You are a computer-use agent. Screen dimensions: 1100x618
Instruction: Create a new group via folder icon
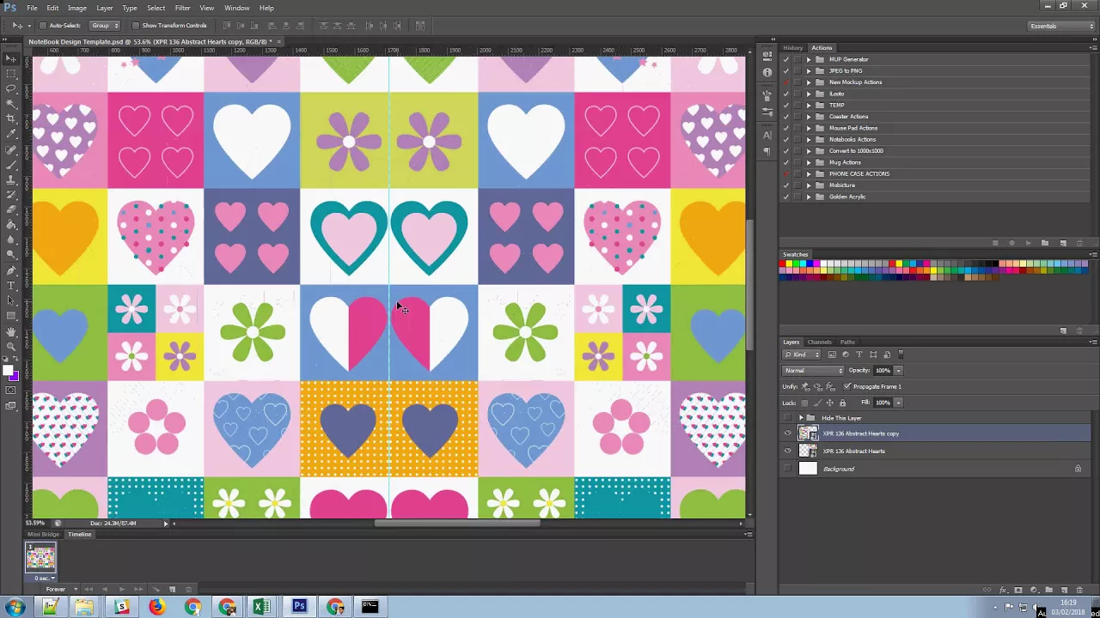[1048, 590]
